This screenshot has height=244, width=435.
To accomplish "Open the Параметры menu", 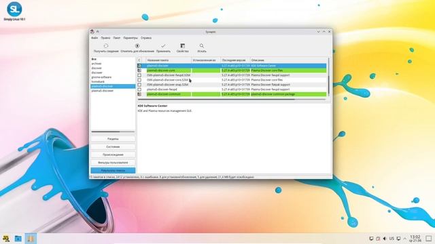I will [x=130, y=38].
